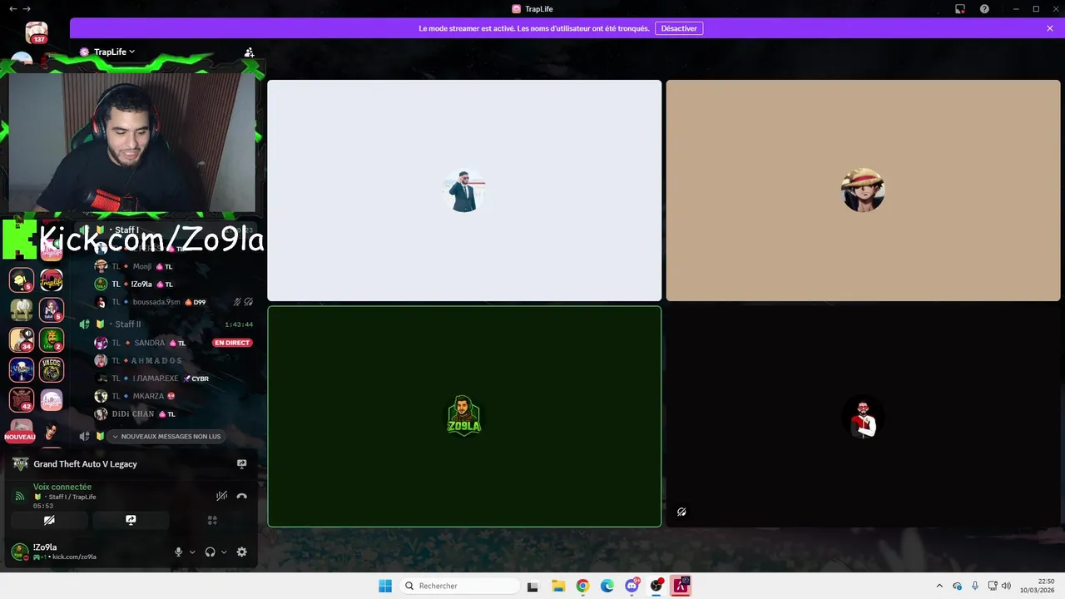This screenshot has width=1065, height=599.
Task: Click the Désactiver streamer mode button
Action: (679, 28)
